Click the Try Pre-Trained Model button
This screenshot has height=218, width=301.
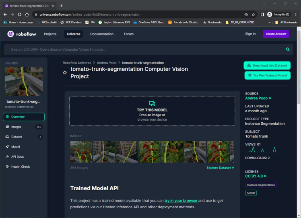pyautogui.click(x=267, y=75)
